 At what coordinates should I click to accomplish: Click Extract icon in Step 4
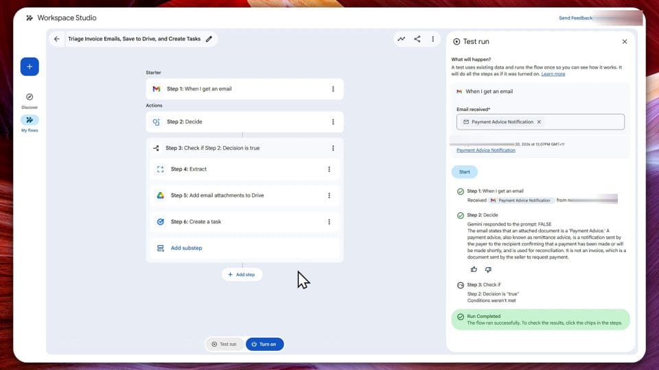pos(160,169)
